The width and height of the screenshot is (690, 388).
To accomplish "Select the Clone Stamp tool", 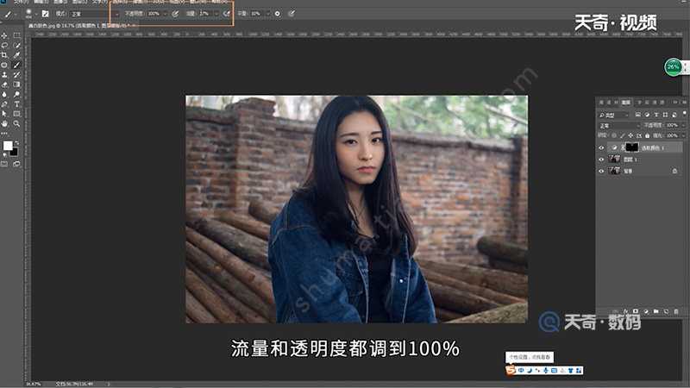I will [x=4, y=75].
